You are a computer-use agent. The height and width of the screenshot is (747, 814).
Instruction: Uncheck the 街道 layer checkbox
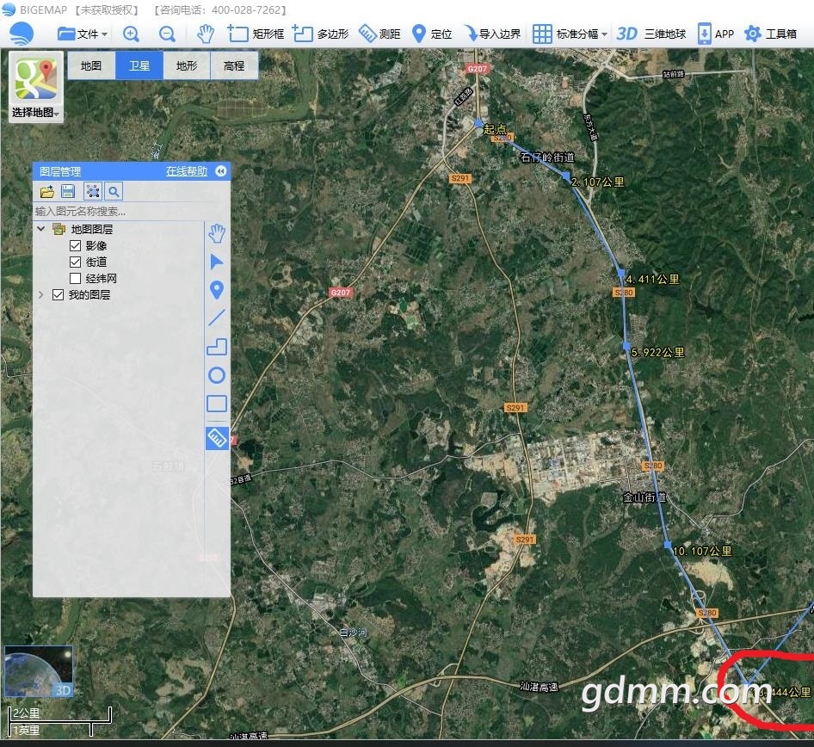(x=75, y=262)
